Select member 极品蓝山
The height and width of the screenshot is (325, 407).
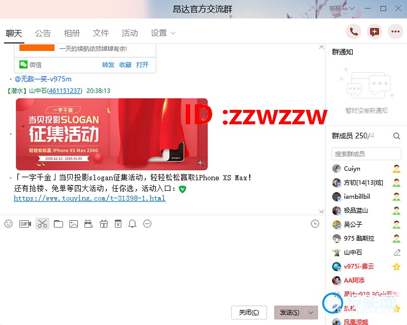tap(366, 211)
